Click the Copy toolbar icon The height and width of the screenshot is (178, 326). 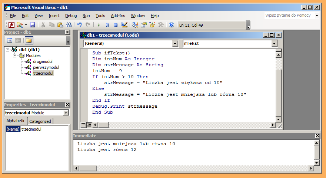(x=51, y=25)
